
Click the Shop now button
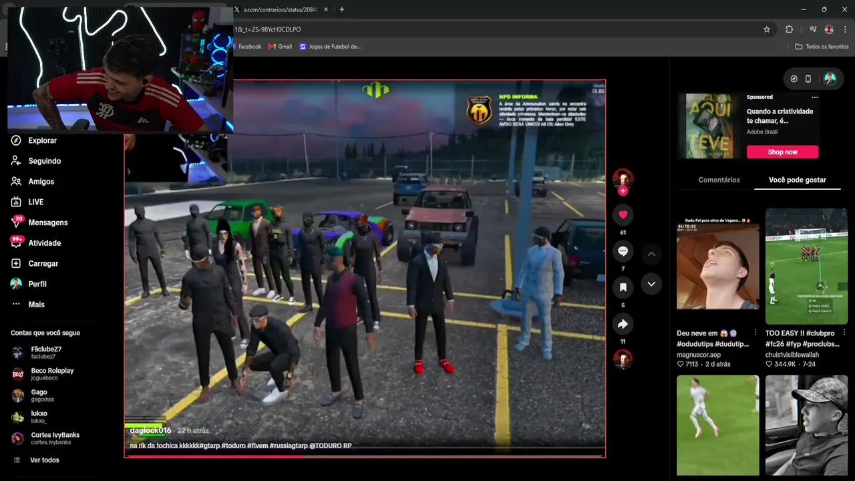point(782,152)
